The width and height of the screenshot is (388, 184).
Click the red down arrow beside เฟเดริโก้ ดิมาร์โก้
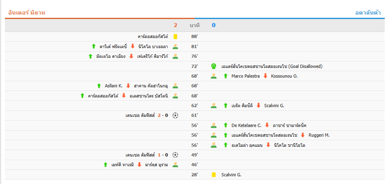(131, 56)
